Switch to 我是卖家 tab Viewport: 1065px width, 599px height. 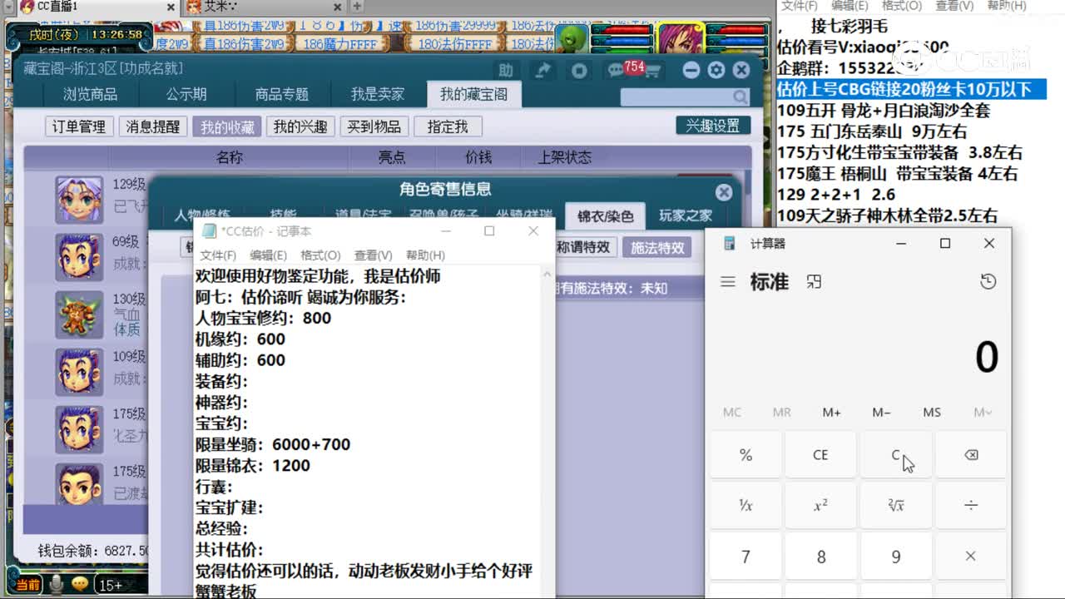click(x=378, y=95)
